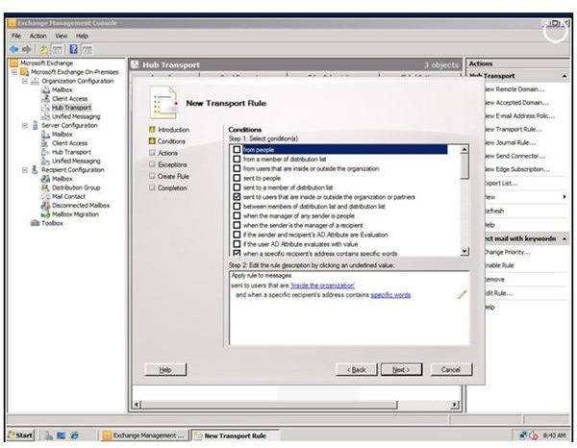Open Mailbox under Server Configuration
The width and height of the screenshot is (577, 448).
tap(63, 135)
